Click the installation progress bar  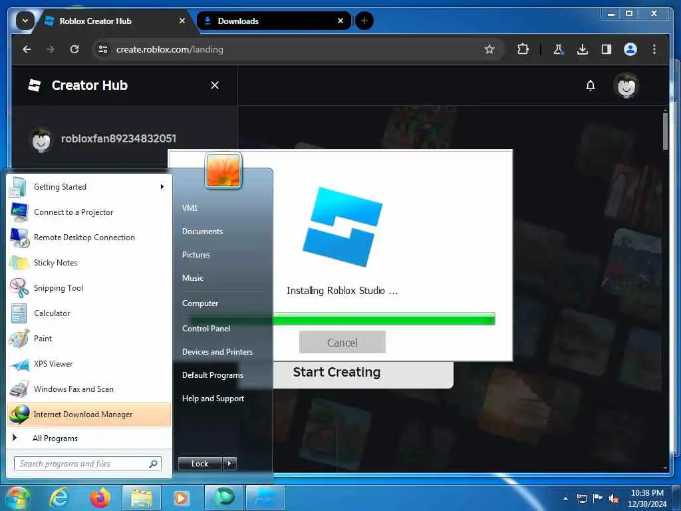384,319
